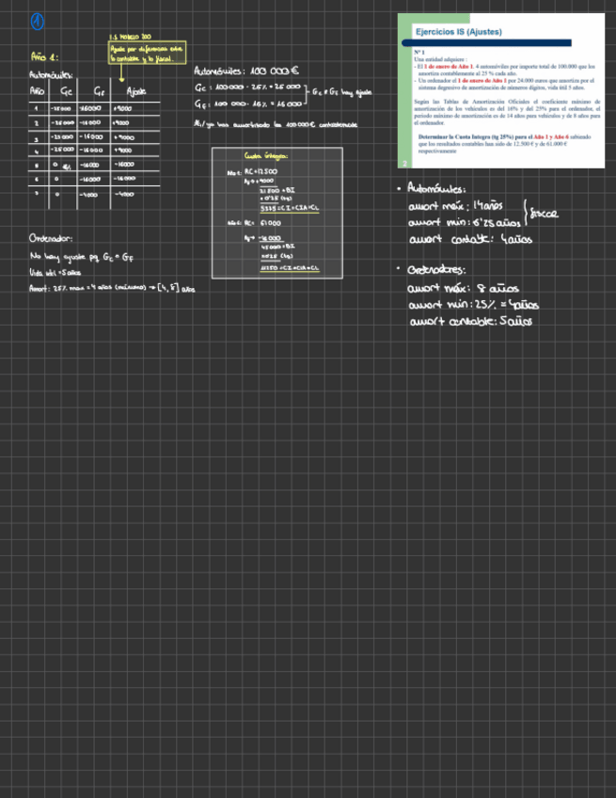Click the "Ordenador:" heading on the left
Screen dimensions: 616x798
[x=51, y=238]
